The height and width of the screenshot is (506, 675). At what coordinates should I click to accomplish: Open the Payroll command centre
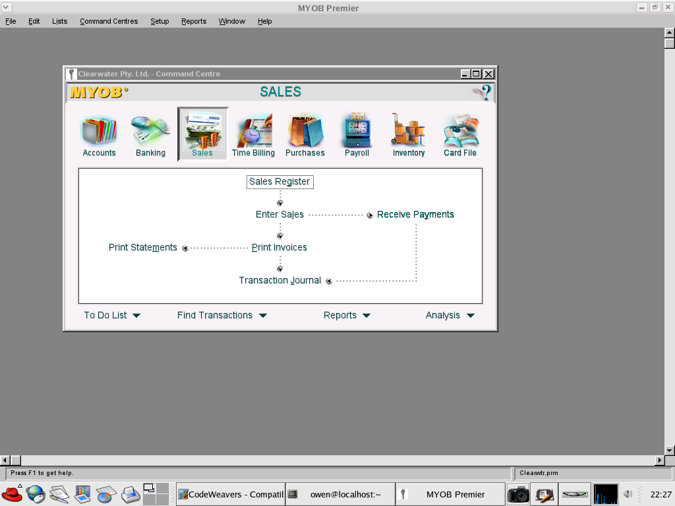click(357, 135)
